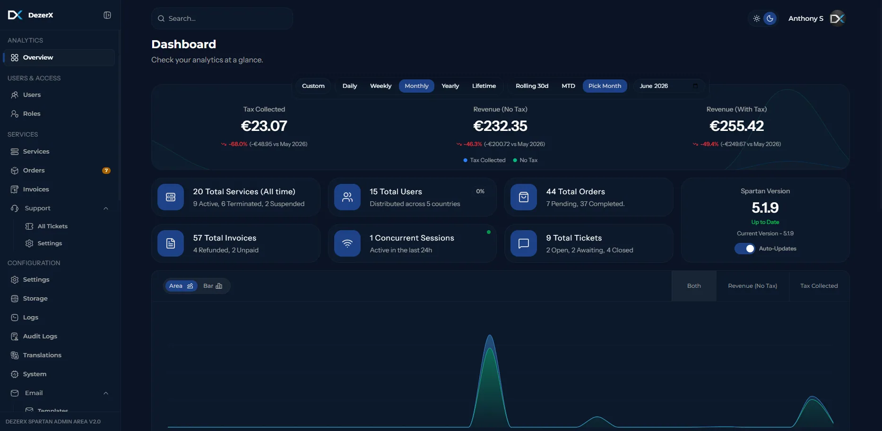Click the Concurrent Sessions wifi icon
Image resolution: width=882 pixels, height=431 pixels.
pyautogui.click(x=347, y=243)
